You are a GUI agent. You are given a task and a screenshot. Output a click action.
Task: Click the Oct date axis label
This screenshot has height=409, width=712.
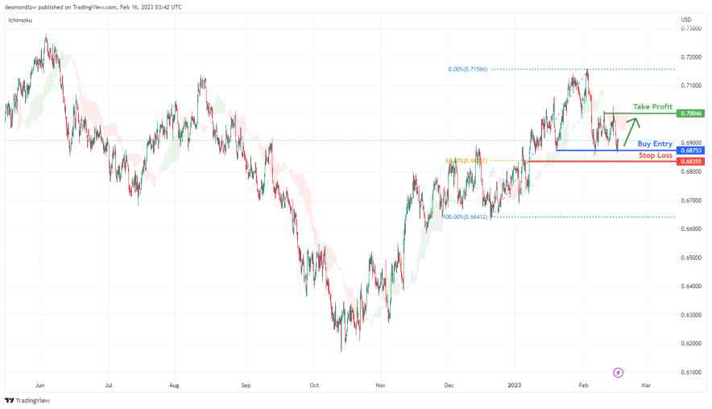pos(314,386)
